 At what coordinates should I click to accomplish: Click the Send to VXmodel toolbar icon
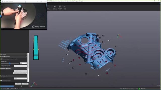[x=55, y=8]
